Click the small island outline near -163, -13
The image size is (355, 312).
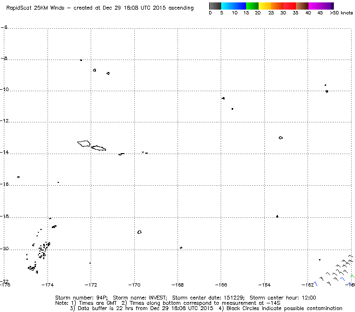pyautogui.click(x=281, y=138)
